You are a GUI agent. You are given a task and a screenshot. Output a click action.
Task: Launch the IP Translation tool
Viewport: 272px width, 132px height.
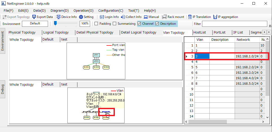pyautogui.click(x=190, y=17)
